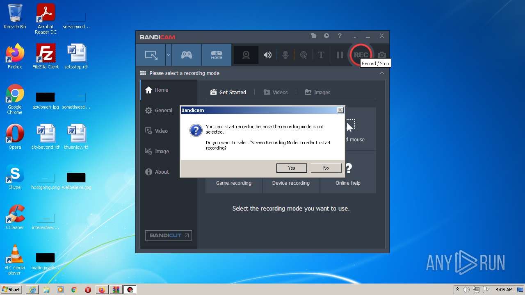Collapse the recording mode bar chevron
This screenshot has height=295, width=525.
[x=382, y=73]
